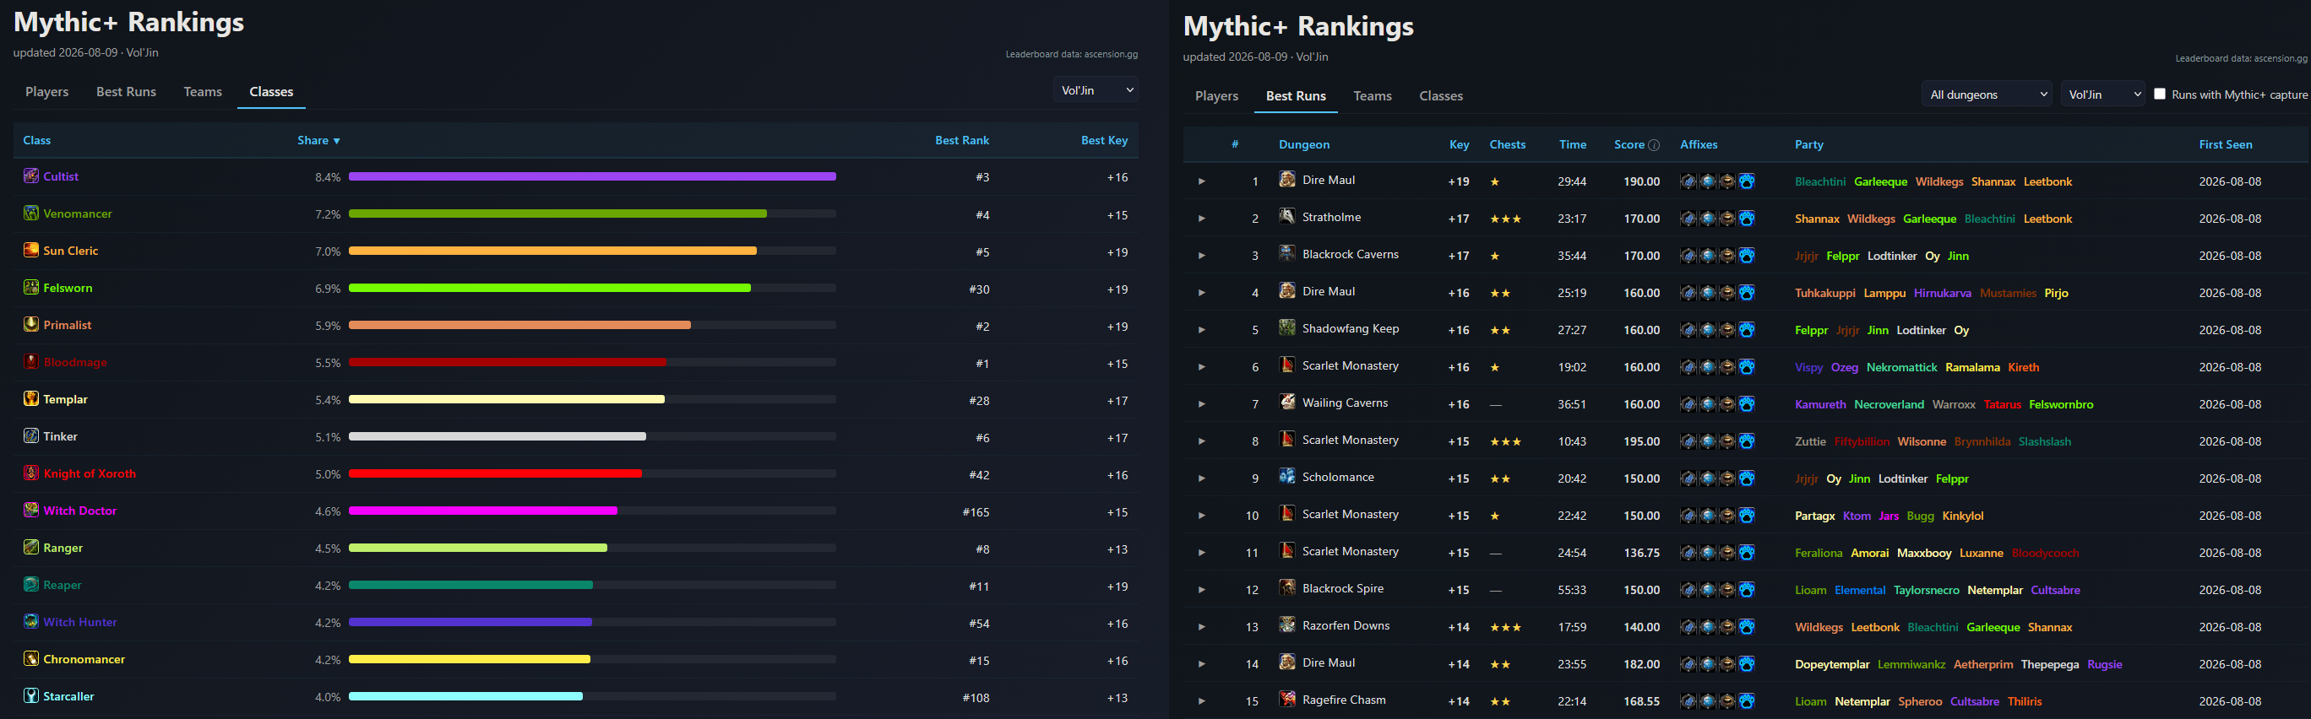Click the Witch Hunter class icon
2311x719 pixels.
tap(31, 621)
